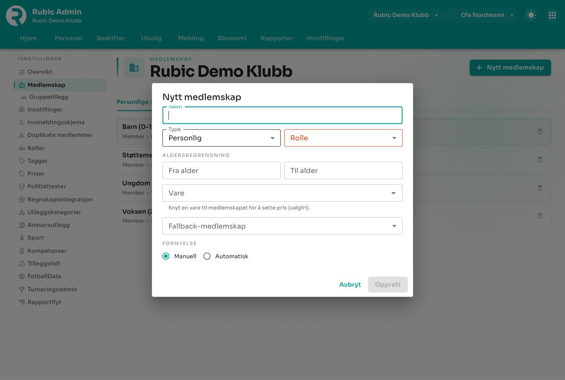This screenshot has height=380, width=565.
Task: Go to Hjem in the top menu
Action: 28,38
